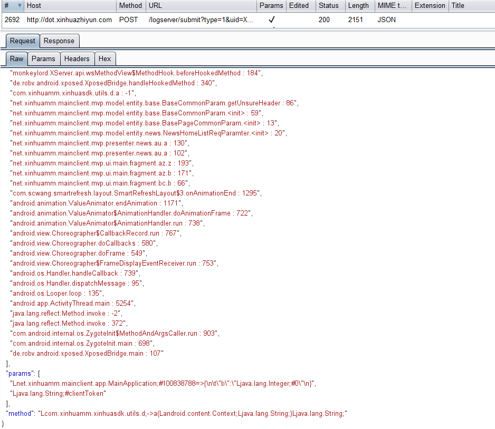Screen dimensions: 495x429
Task: Click the Handler.handleCallback : 739 line
Action: (75, 274)
